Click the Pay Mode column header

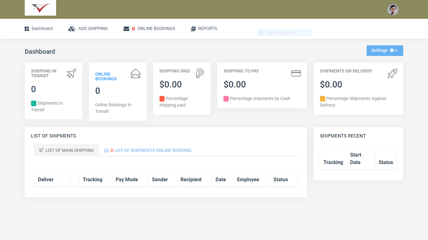[x=127, y=179]
